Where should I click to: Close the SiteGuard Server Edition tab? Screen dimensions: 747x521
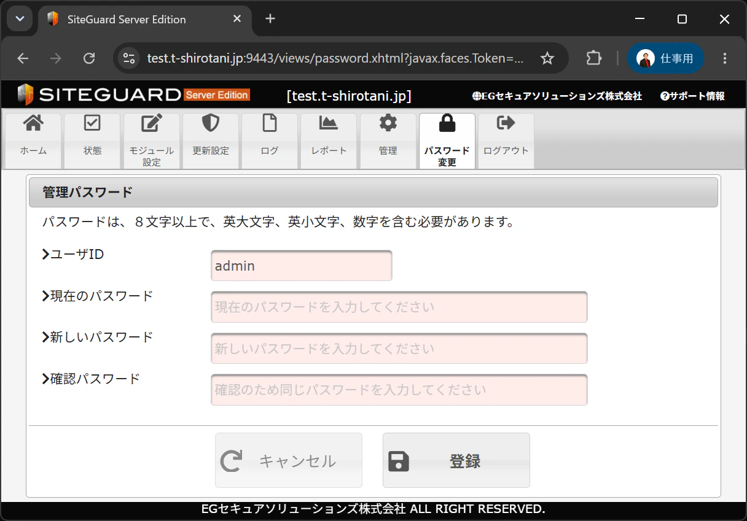click(x=237, y=19)
